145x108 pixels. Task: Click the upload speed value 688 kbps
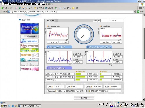106,42
